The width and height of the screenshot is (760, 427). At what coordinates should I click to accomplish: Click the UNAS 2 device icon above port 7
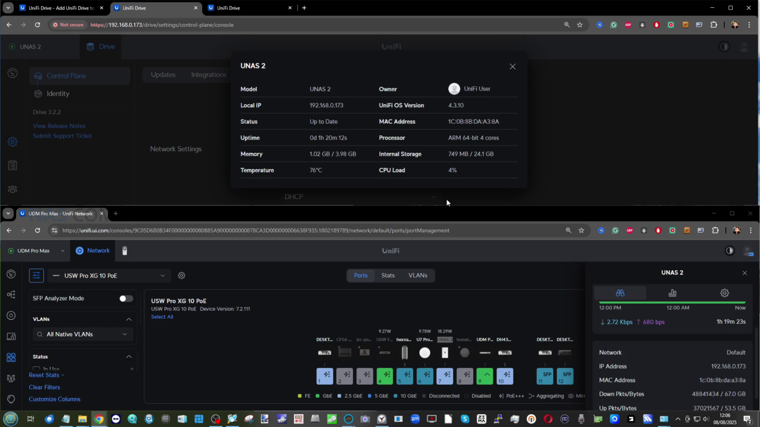445,352
